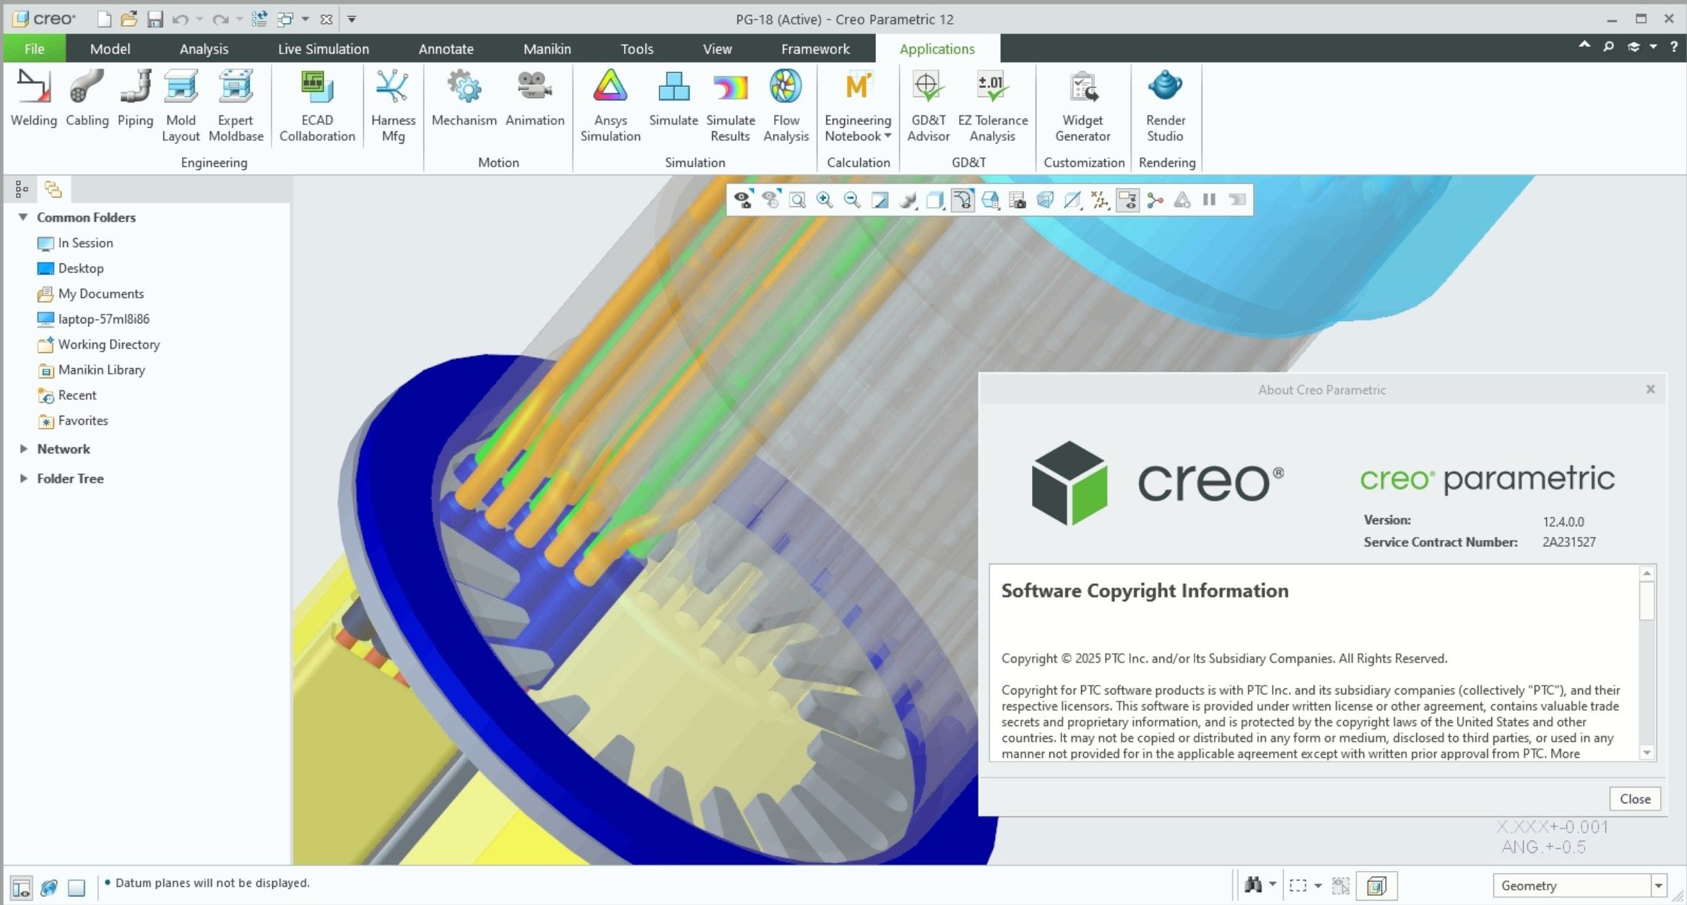The image size is (1687, 905).
Task: Open the Working Directory folder
Action: coord(110,344)
